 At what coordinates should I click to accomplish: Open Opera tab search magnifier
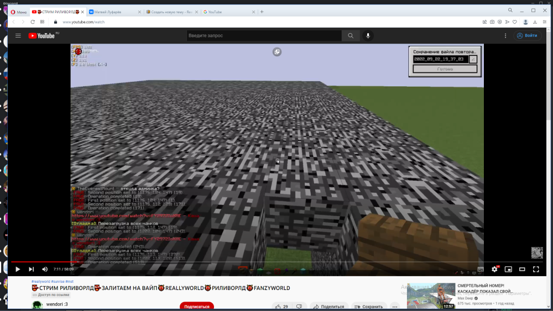510,10
